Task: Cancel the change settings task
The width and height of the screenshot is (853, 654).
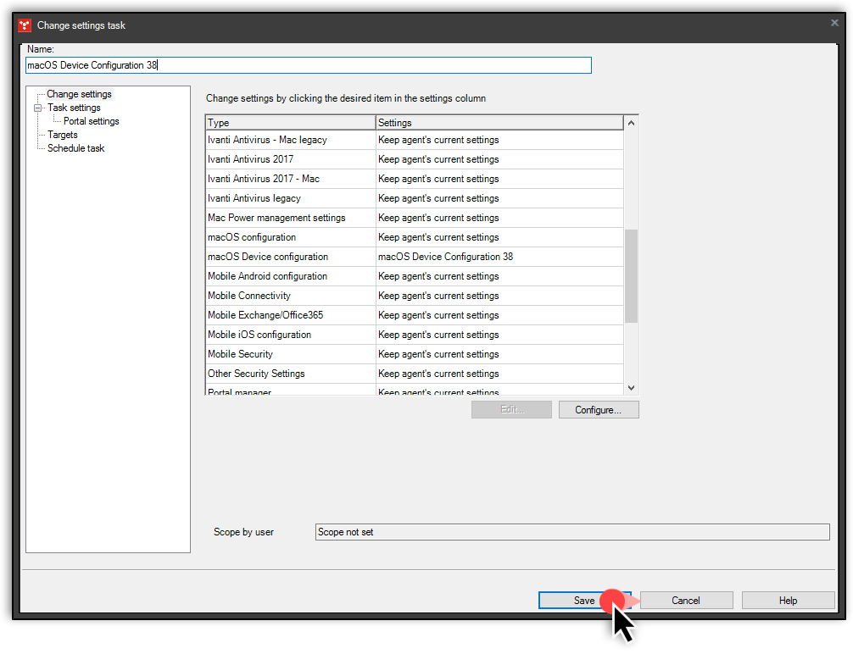Action: point(687,600)
